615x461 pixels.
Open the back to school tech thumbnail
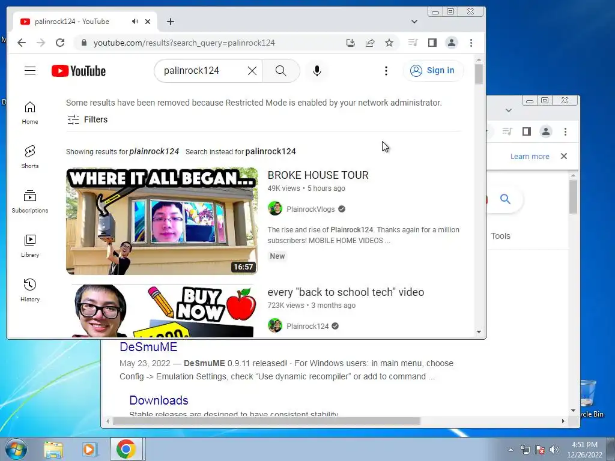[162, 311]
